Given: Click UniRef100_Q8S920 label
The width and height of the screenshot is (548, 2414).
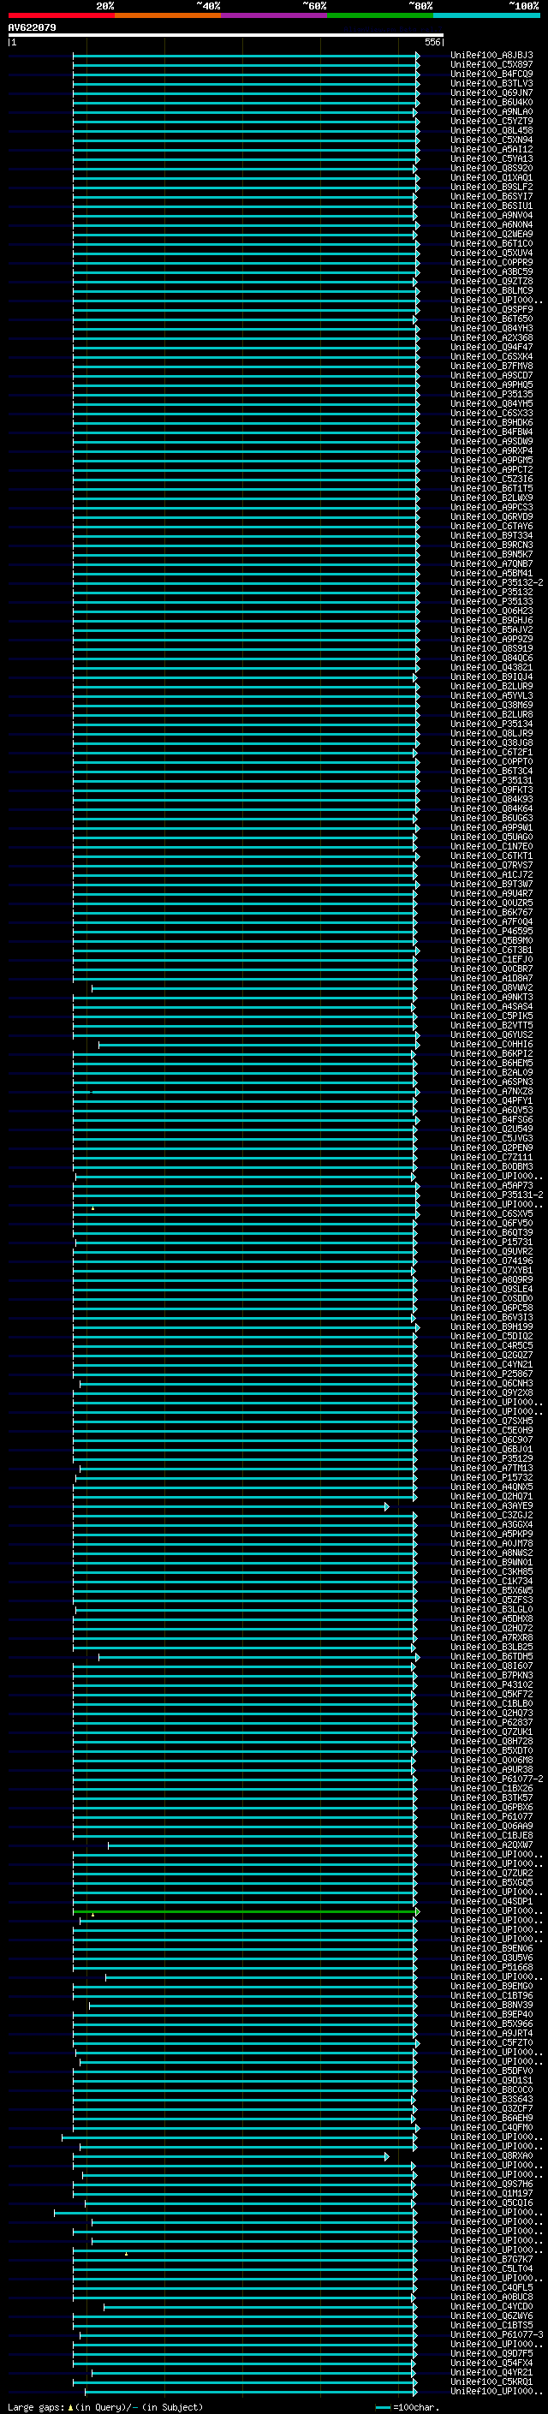Looking at the screenshot, I should pyautogui.click(x=491, y=169).
